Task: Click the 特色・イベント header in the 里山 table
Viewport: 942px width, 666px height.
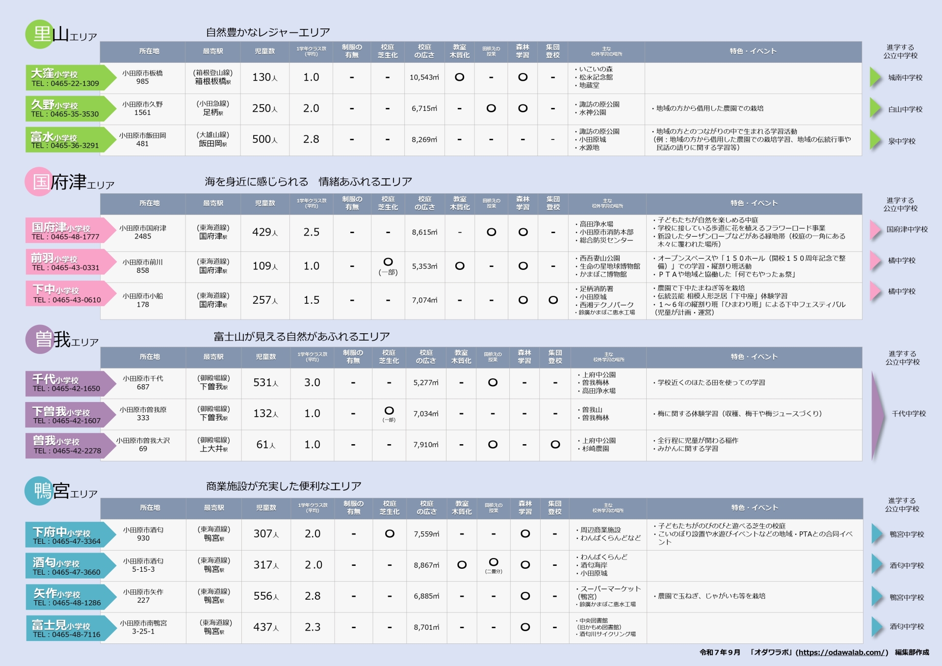Action: coord(753,51)
